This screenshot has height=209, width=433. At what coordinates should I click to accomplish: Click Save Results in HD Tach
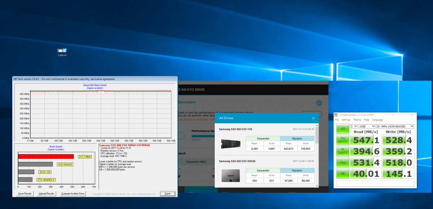click(25, 194)
